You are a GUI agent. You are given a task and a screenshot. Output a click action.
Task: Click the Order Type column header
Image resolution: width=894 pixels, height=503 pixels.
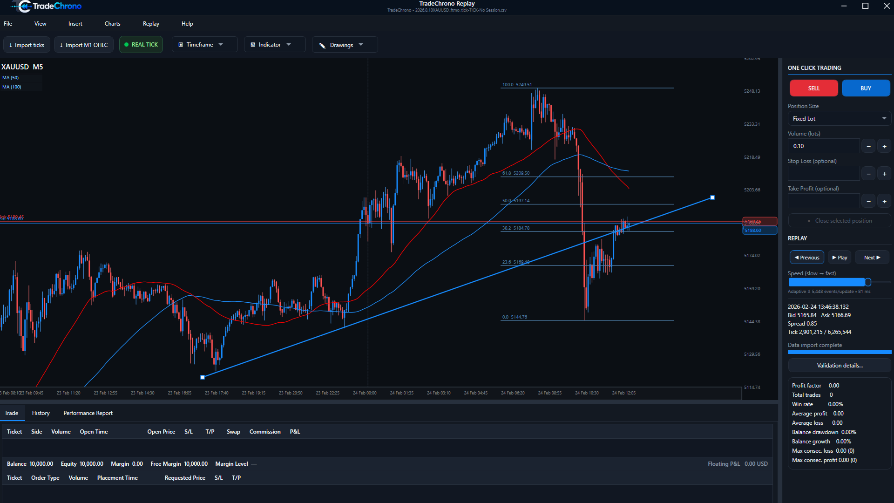(x=45, y=478)
